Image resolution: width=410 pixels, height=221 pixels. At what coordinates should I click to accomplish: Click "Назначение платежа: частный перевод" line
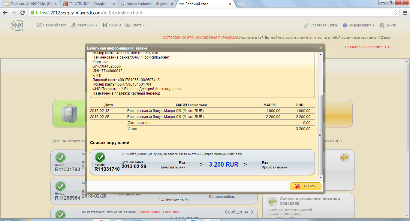click(x=126, y=93)
